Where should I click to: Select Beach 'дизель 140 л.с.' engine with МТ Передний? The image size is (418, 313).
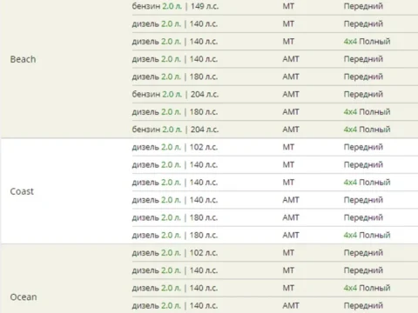click(x=175, y=23)
